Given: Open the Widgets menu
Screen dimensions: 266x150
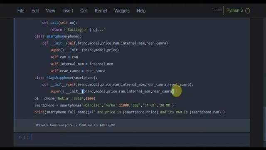Looking at the screenshot, I should click(x=122, y=11).
